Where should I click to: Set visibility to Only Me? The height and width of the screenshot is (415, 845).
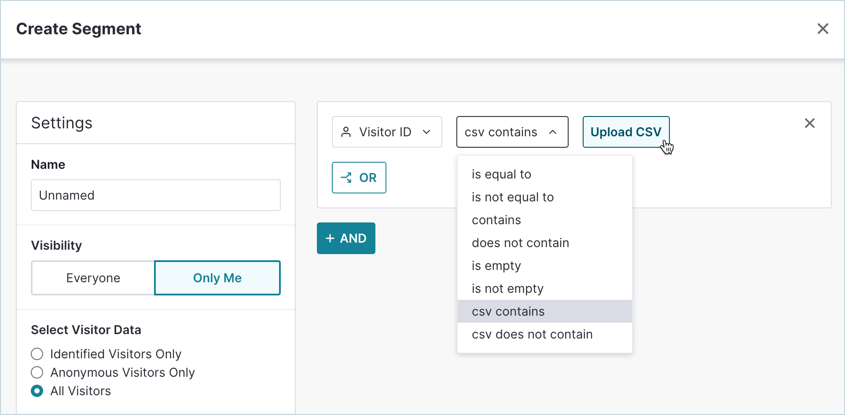217,278
